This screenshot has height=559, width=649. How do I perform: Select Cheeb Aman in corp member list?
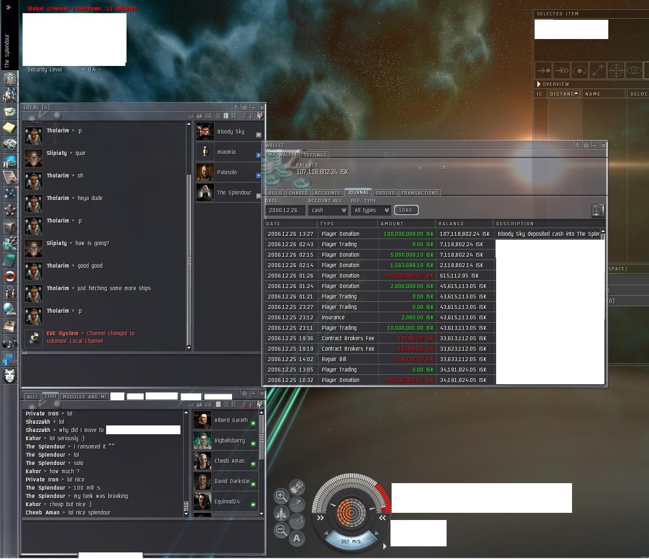coord(225,461)
